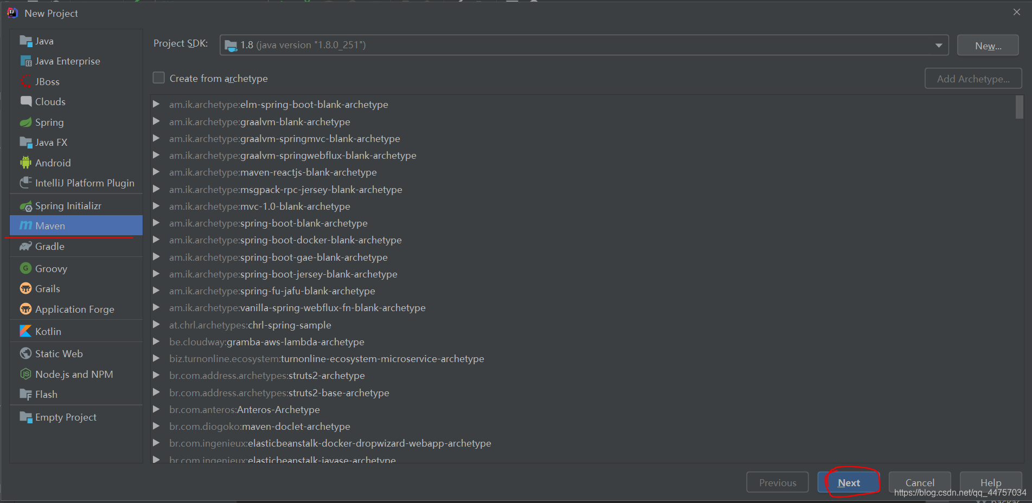Click the Java FX folder icon
The height and width of the screenshot is (503, 1032).
tap(25, 143)
